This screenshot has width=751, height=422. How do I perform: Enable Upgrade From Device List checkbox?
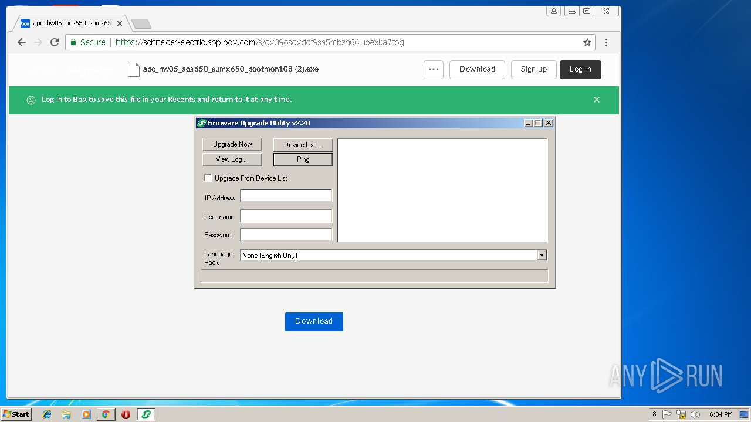(208, 178)
